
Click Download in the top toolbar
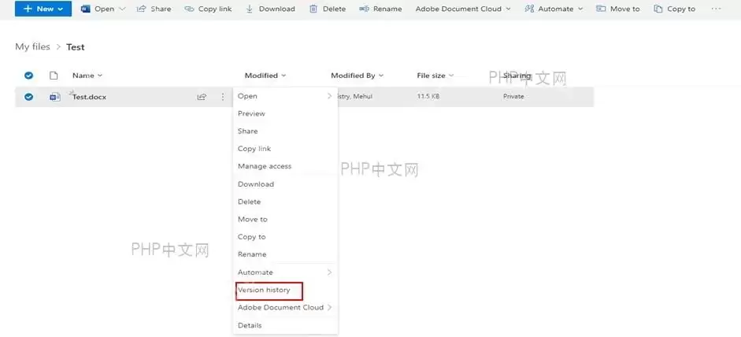coord(270,9)
